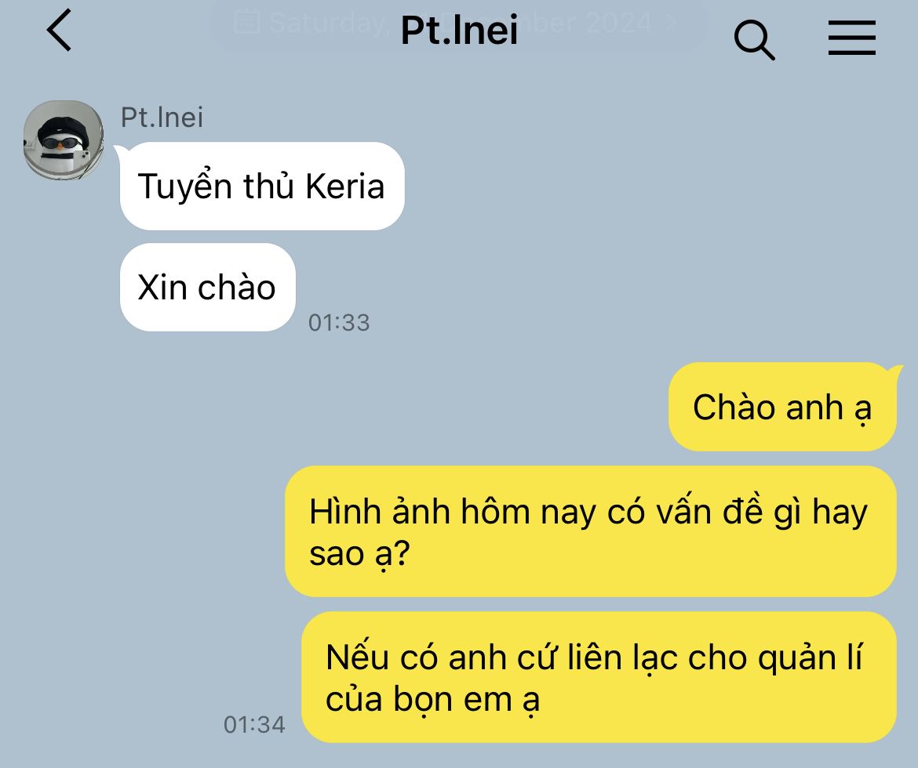
Task: Tap the 01:34 message timestamp
Action: click(254, 725)
